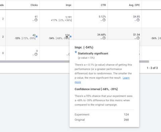Click blue significance star beside 124 impressions
Image resolution: width=161 pixels, height=132 pixels.
point(71,36)
